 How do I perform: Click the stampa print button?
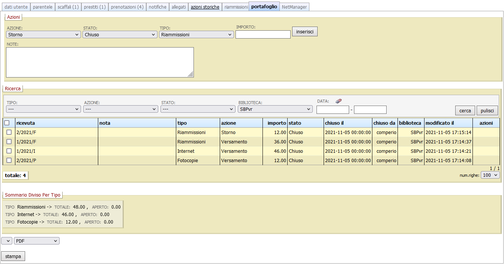[13, 257]
